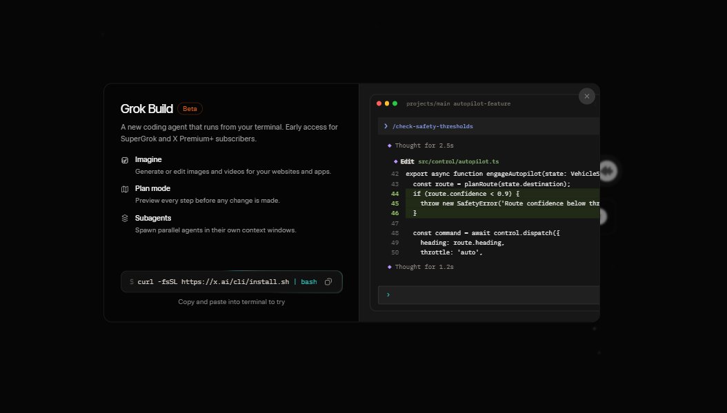Click the Imagine feature icon
This screenshot has width=727, height=413.
pos(125,160)
